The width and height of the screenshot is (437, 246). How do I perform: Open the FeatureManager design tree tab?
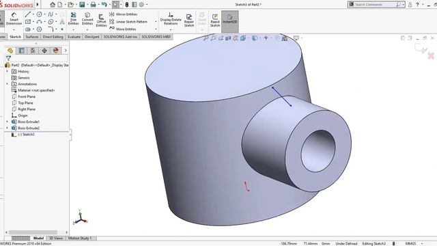coord(10,51)
